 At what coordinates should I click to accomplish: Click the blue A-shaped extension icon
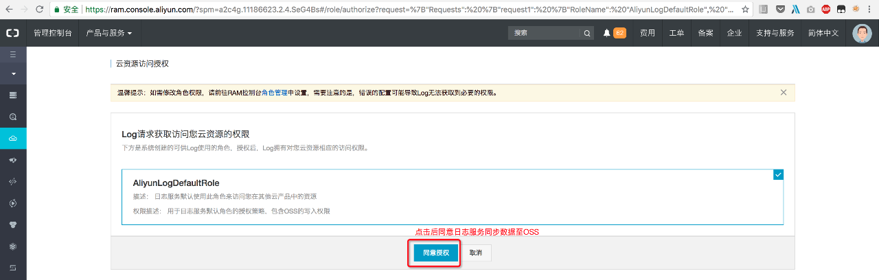(x=796, y=10)
